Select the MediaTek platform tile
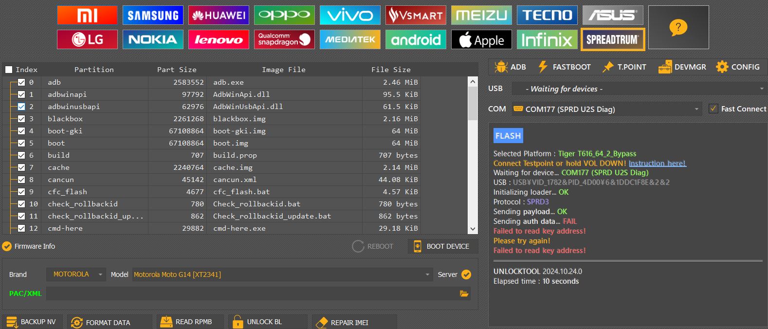Screen dimensions: 768x329 coord(350,39)
